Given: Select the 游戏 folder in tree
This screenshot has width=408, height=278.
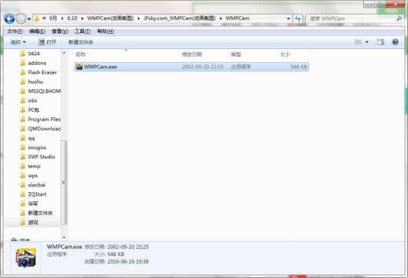Looking at the screenshot, I should (x=33, y=222).
